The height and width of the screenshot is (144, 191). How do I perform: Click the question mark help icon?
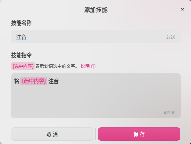tap(93, 66)
